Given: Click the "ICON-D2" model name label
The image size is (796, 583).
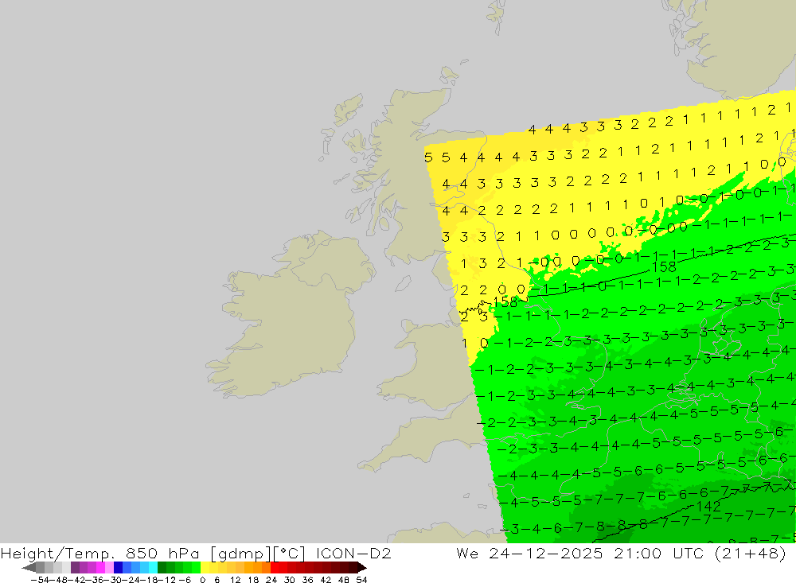Looking at the screenshot, I should (354, 553).
